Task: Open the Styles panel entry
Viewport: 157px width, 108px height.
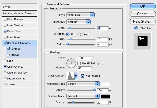Action: coord(20,7)
